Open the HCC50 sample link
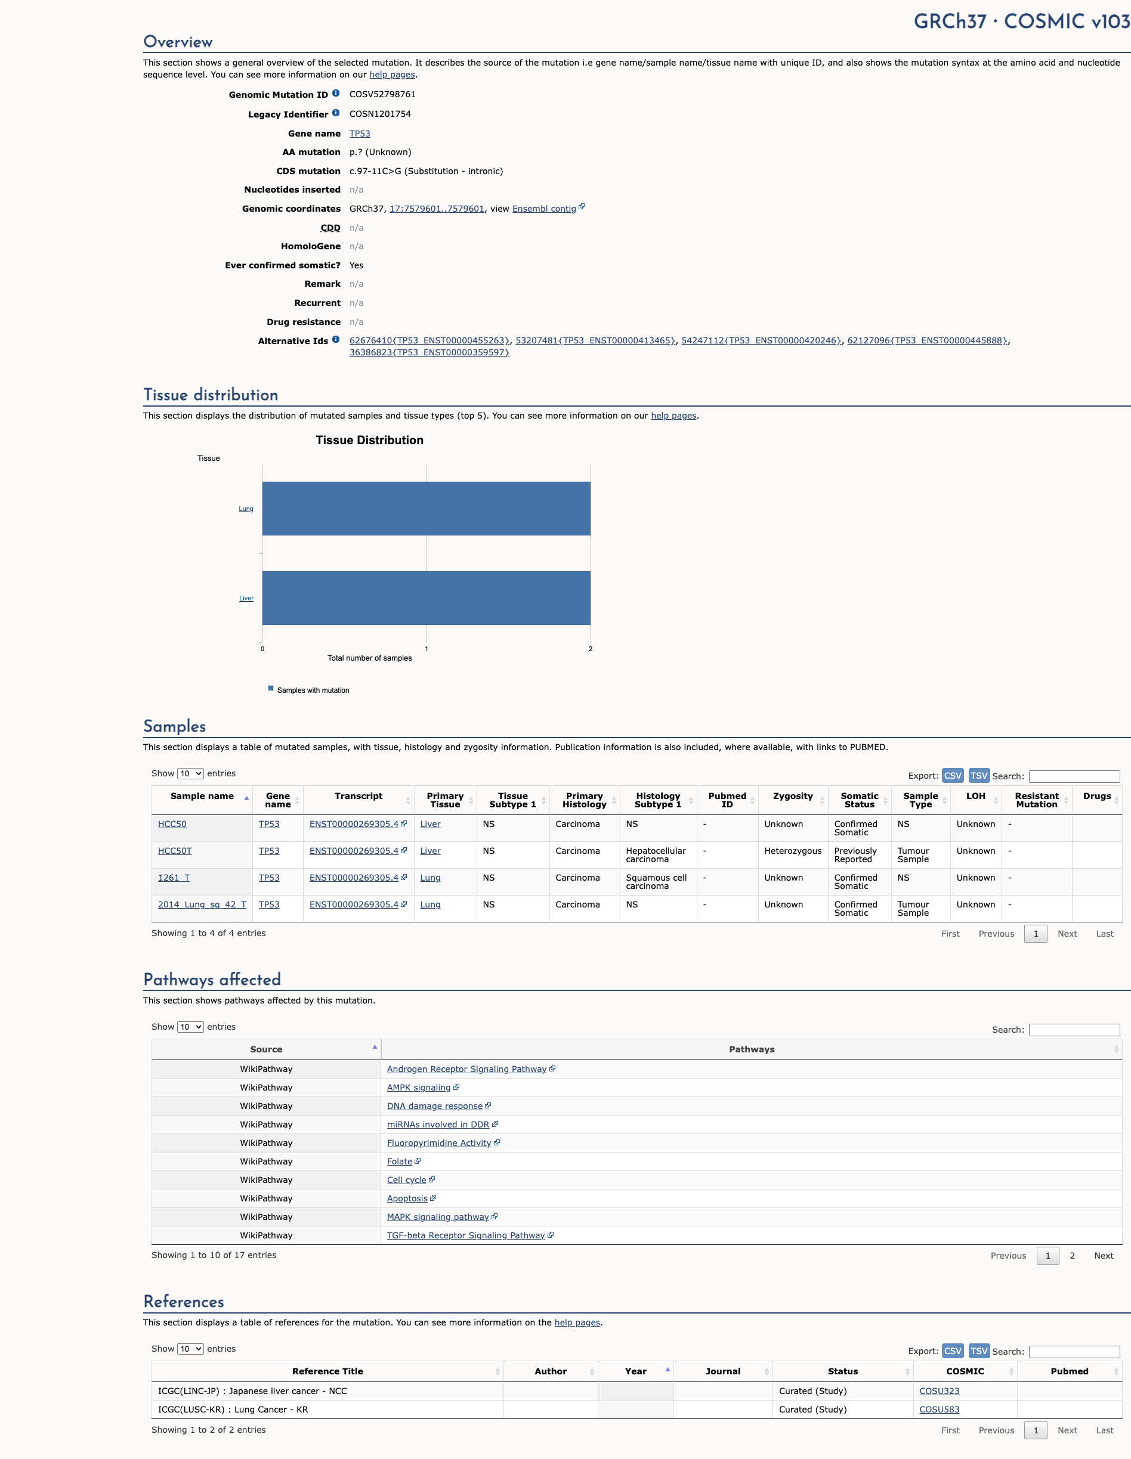This screenshot has width=1131, height=1459. click(x=172, y=825)
